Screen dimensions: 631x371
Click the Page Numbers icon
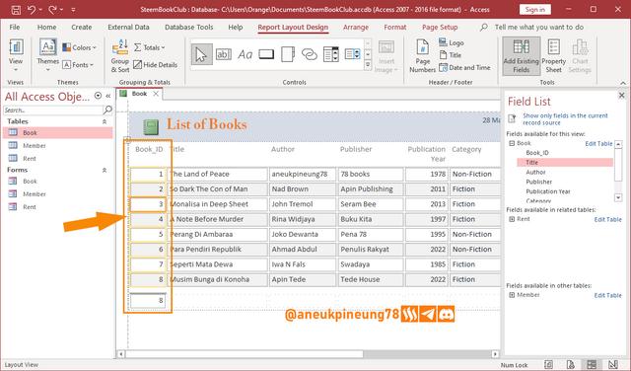point(422,56)
